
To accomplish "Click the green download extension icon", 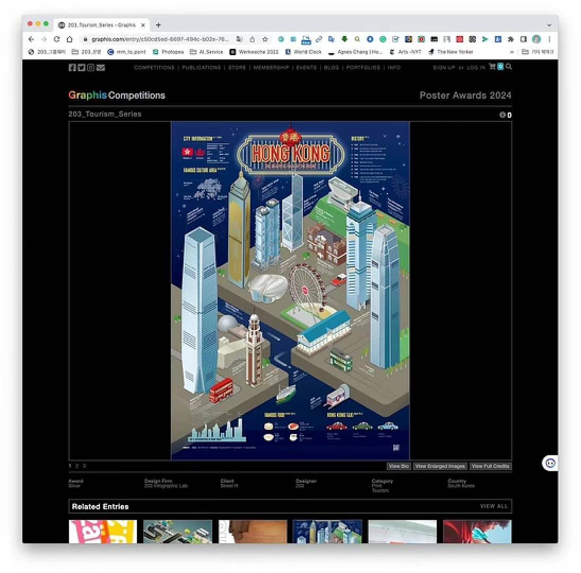I will [x=344, y=39].
